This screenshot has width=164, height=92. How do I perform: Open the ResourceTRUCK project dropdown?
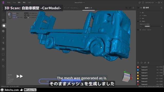coord(79,3)
